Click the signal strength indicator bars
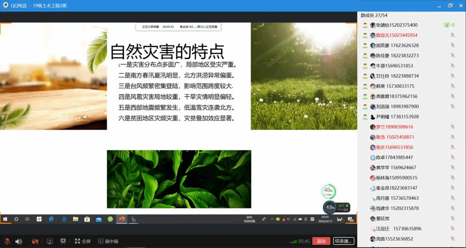Viewport: 466px width, 248px height. click(x=294, y=241)
